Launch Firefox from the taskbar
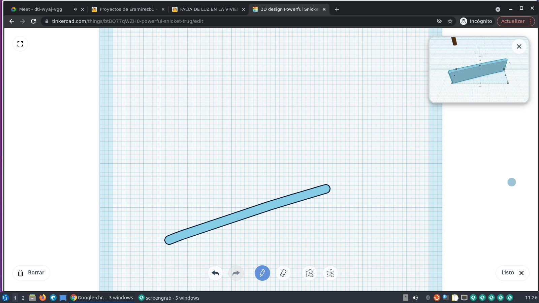The width and height of the screenshot is (539, 303). (43, 298)
